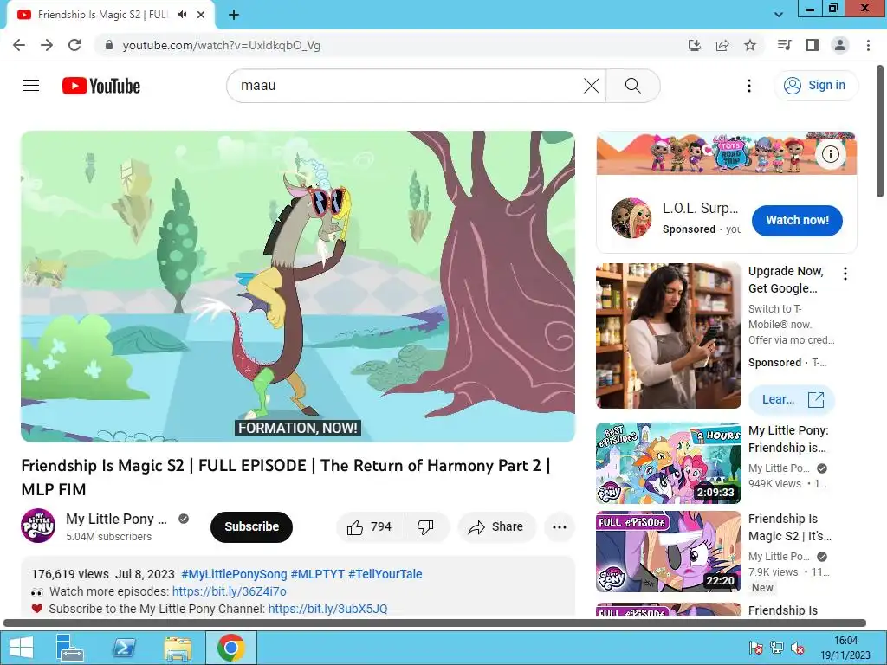Open Friendship Is Magic S2 It's... title
The height and width of the screenshot is (665, 887).
pyautogui.click(x=790, y=527)
